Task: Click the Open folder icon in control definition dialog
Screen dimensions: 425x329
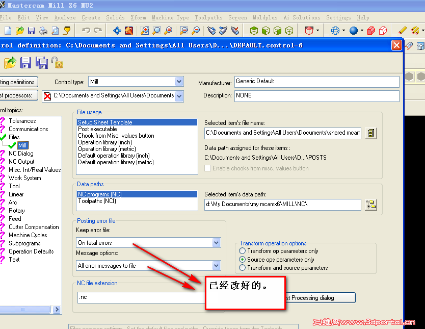Action: click(x=10, y=63)
